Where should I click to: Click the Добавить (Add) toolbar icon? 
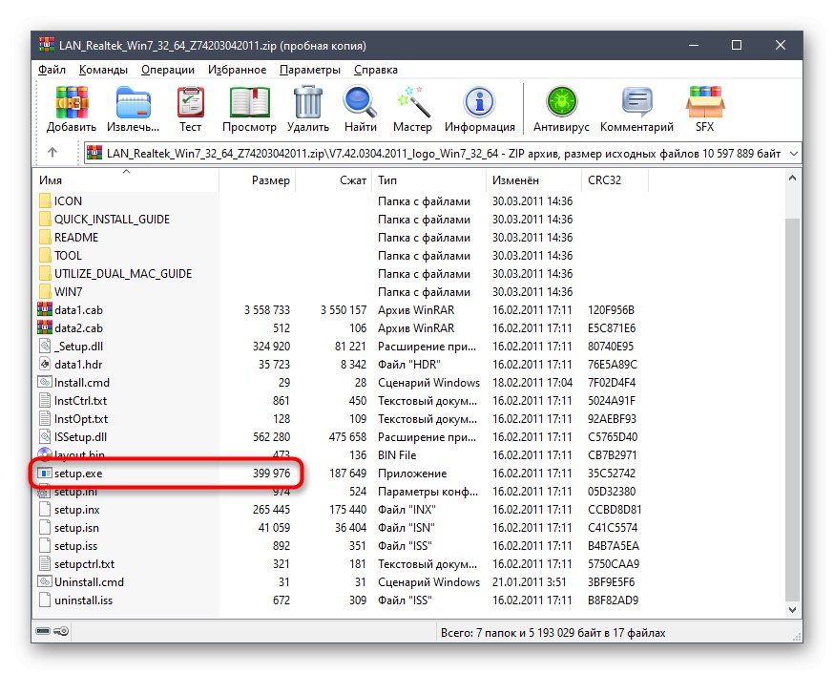(x=72, y=102)
